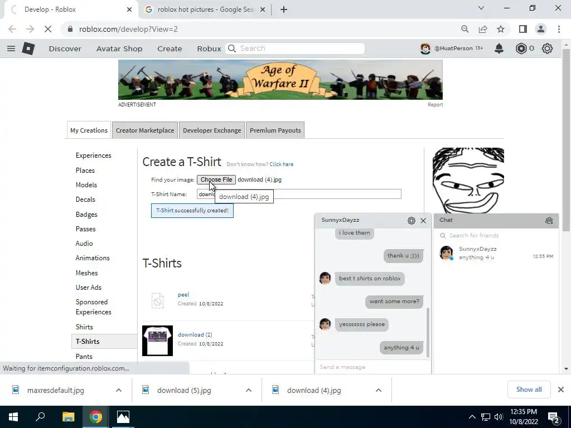This screenshot has width=571, height=428.
Task: Share this page from address bar
Action: [483, 29]
